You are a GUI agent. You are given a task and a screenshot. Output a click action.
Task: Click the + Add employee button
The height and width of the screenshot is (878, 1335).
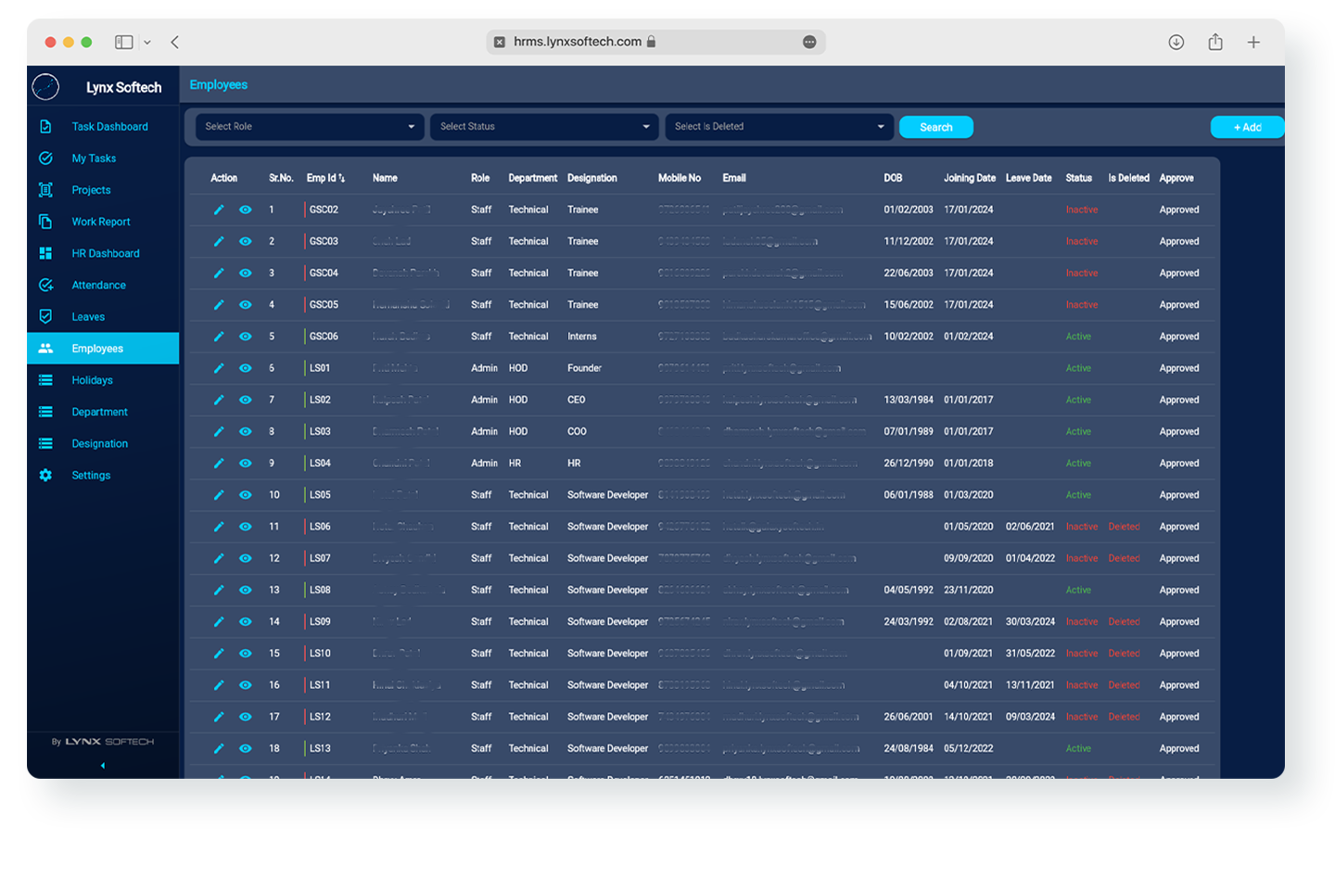click(x=1247, y=127)
